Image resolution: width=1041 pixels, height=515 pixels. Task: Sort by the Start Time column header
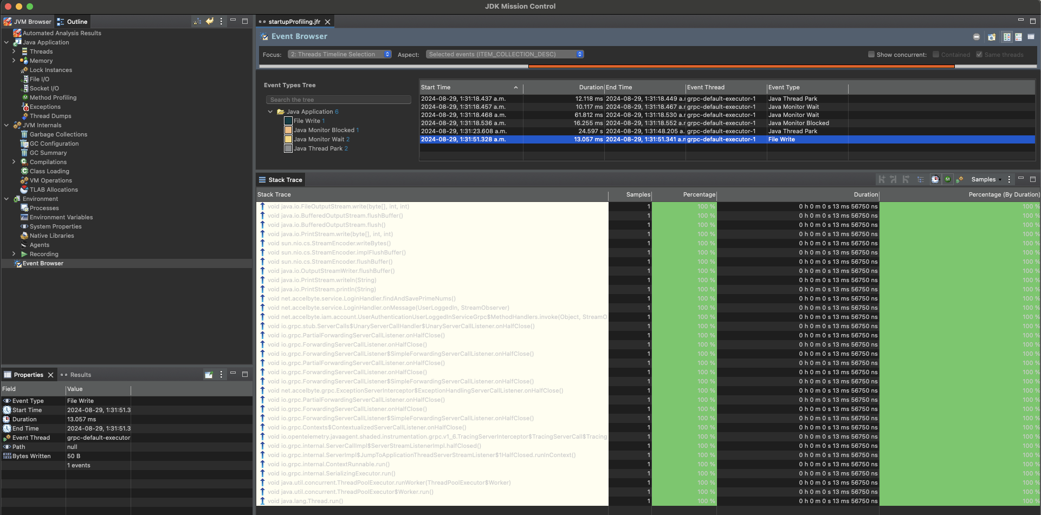tap(470, 87)
